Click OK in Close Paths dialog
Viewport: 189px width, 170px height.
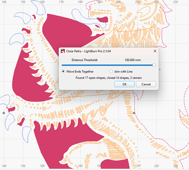click(124, 84)
